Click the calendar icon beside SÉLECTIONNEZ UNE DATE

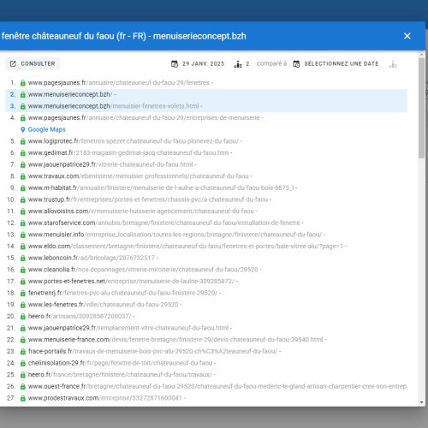296,64
